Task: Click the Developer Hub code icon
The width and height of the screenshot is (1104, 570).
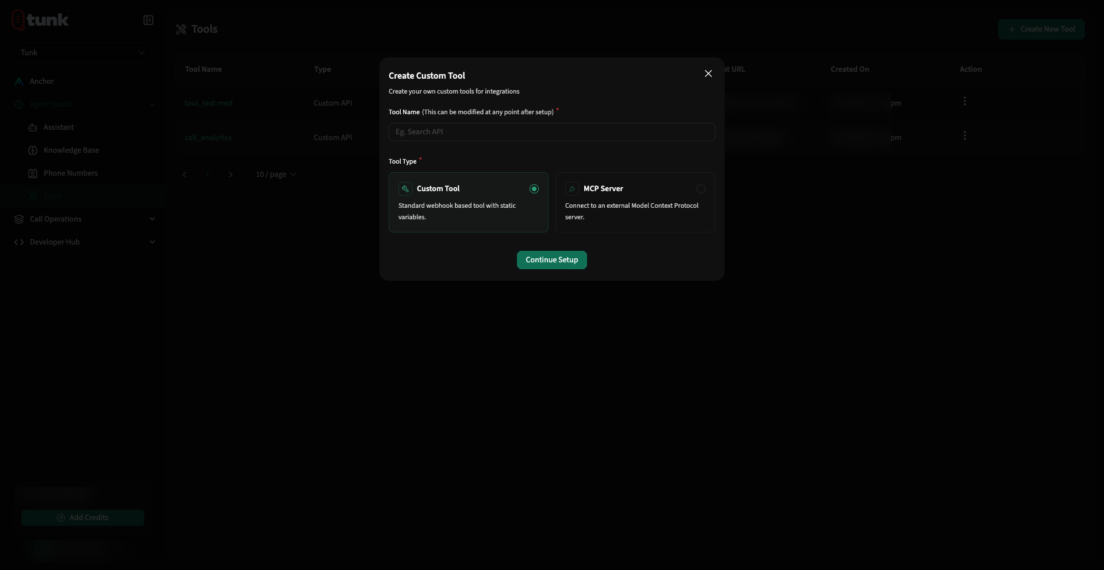Action: [19, 242]
